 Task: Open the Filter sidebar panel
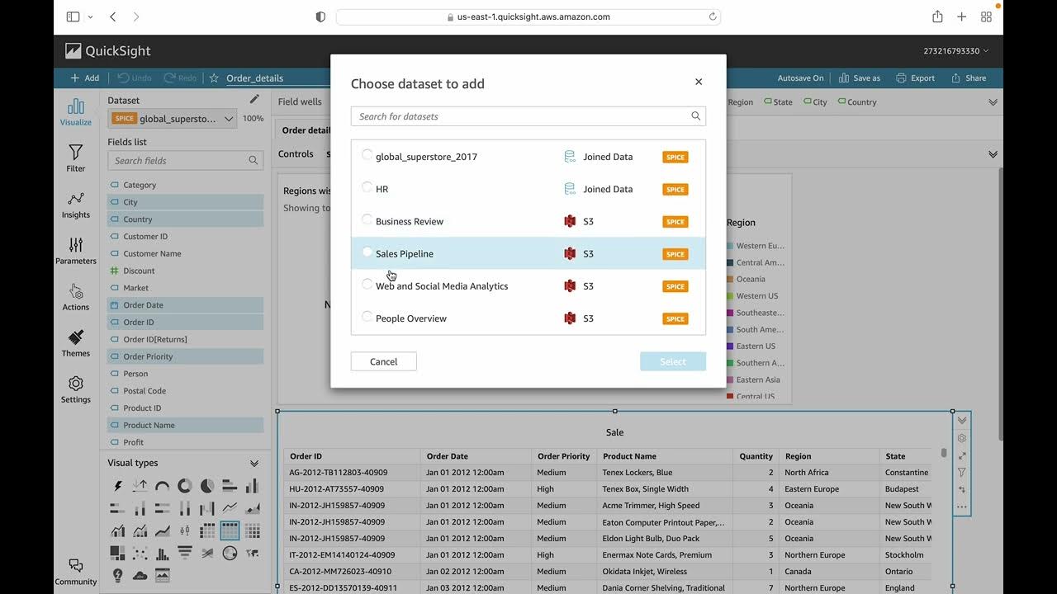[x=75, y=158]
